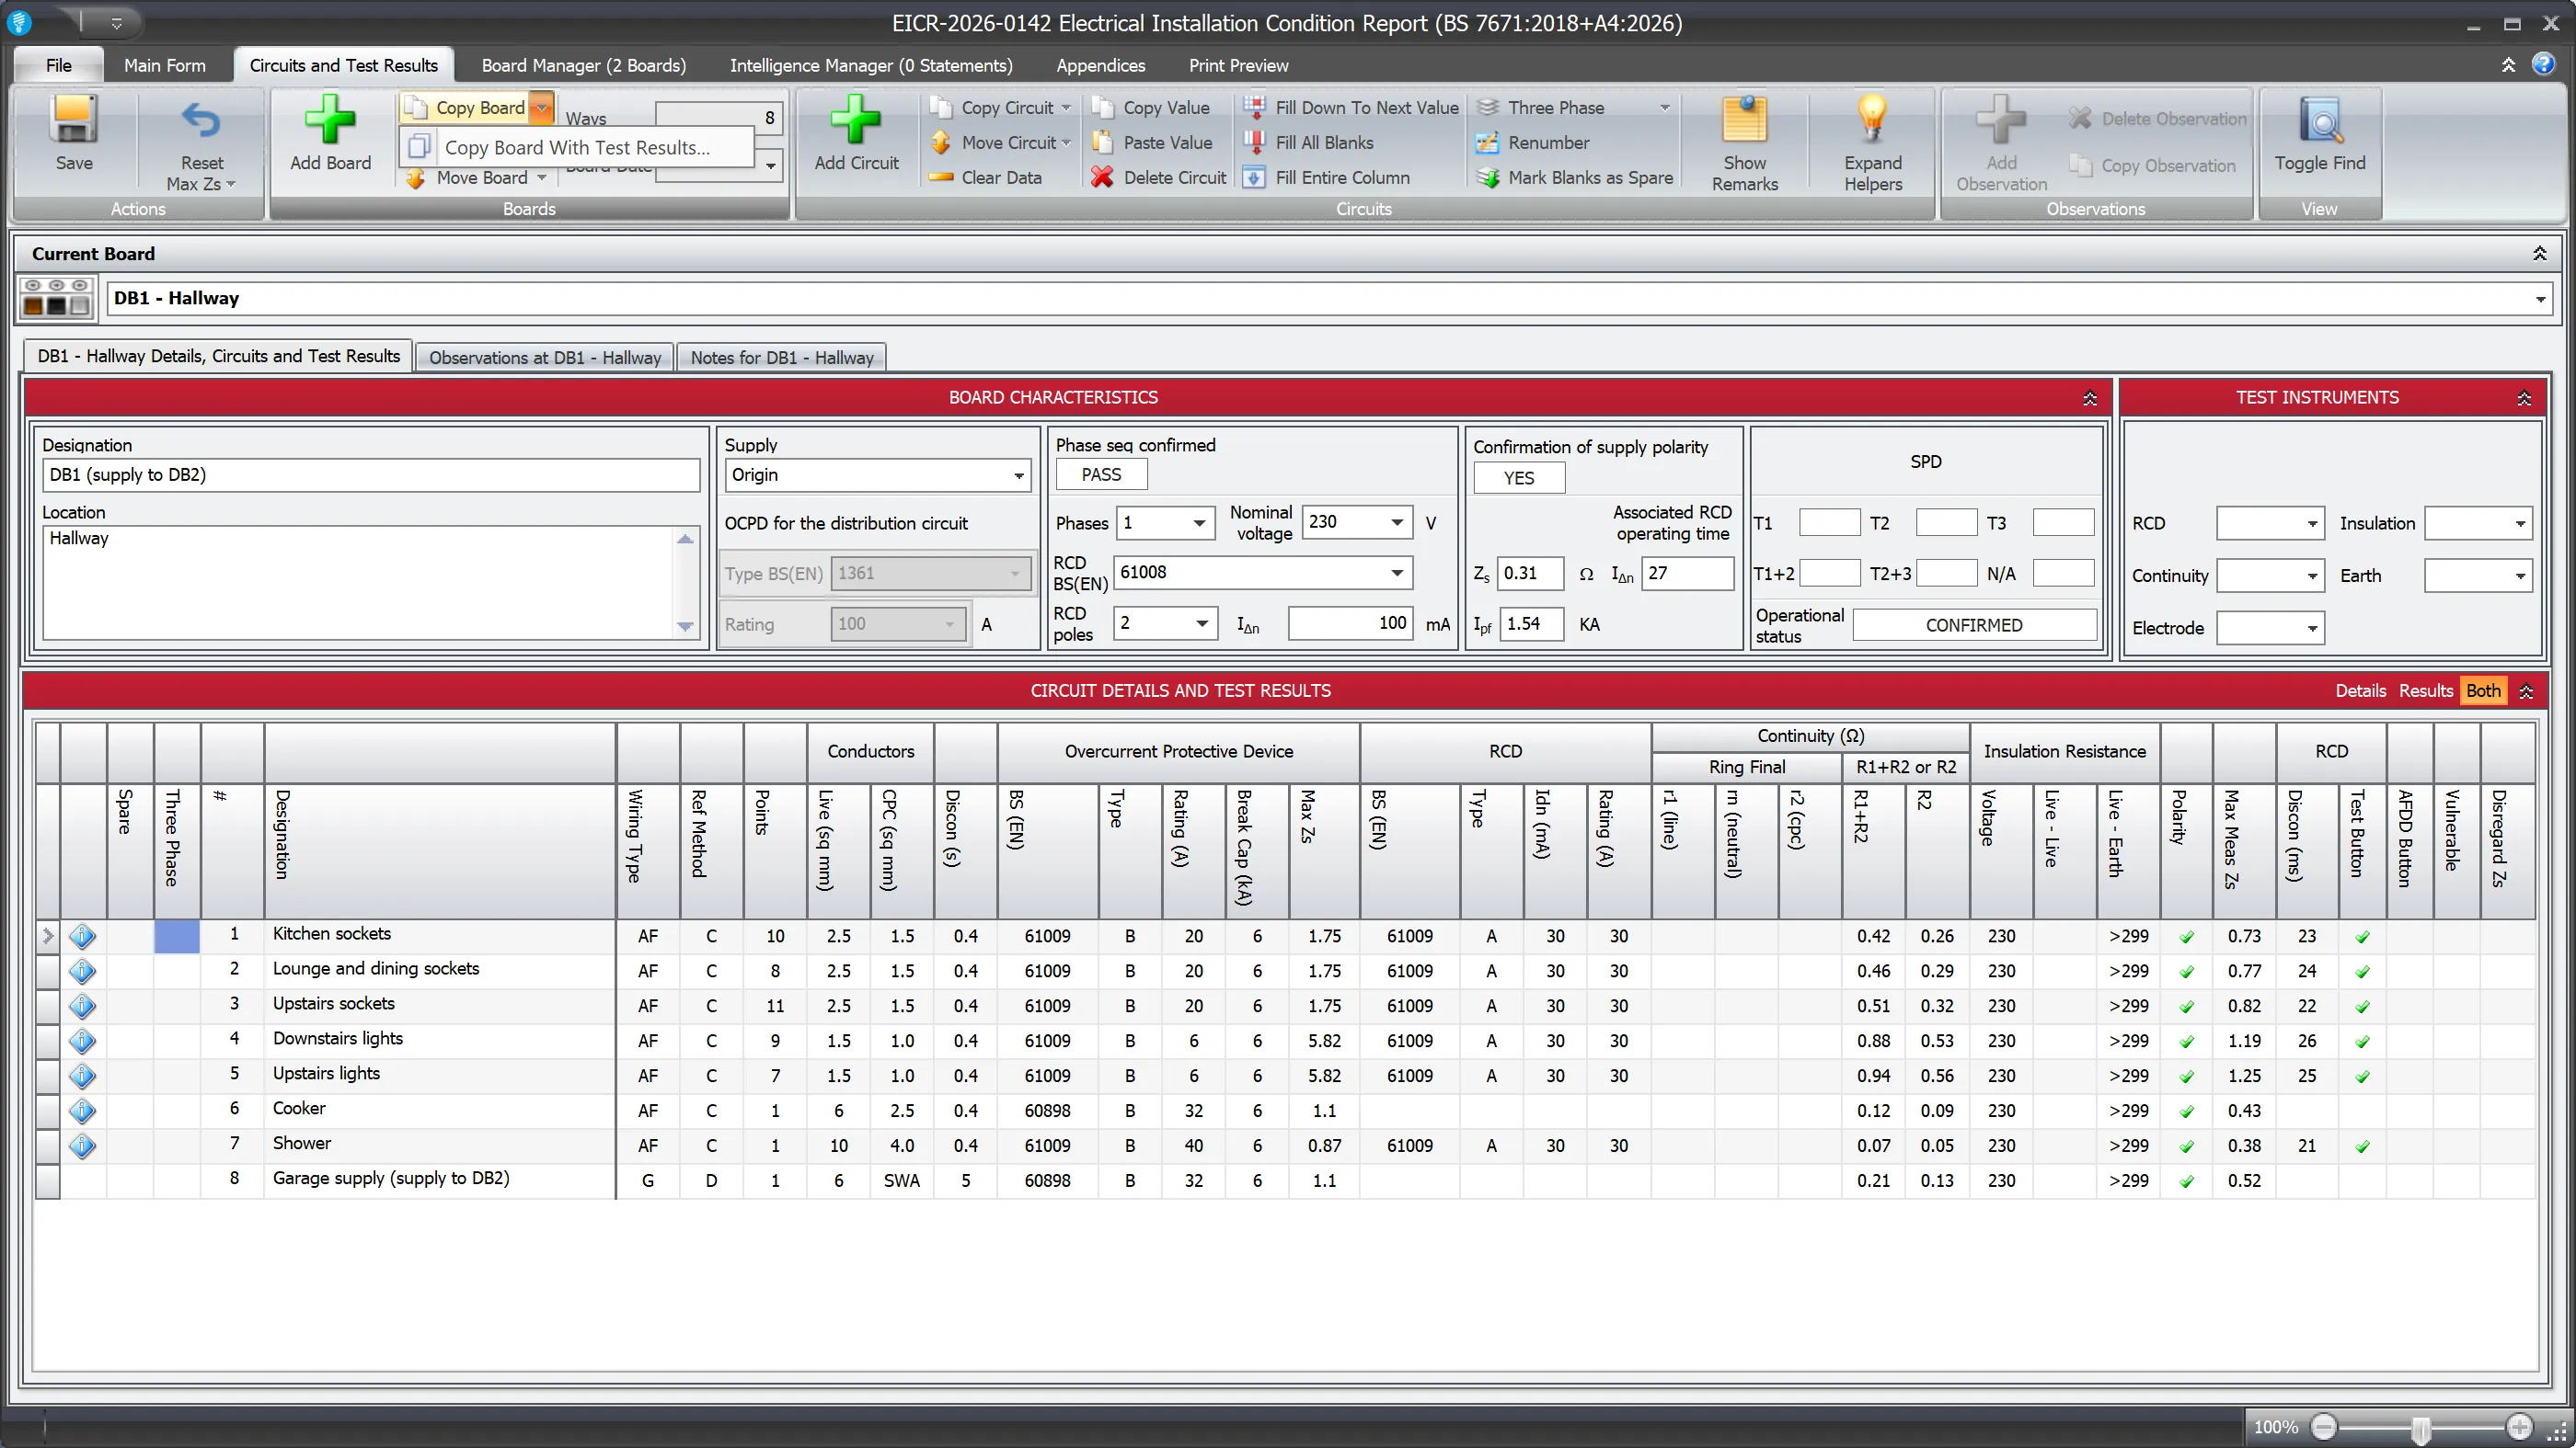Click Toggle Find magnifier icon

[2320, 121]
